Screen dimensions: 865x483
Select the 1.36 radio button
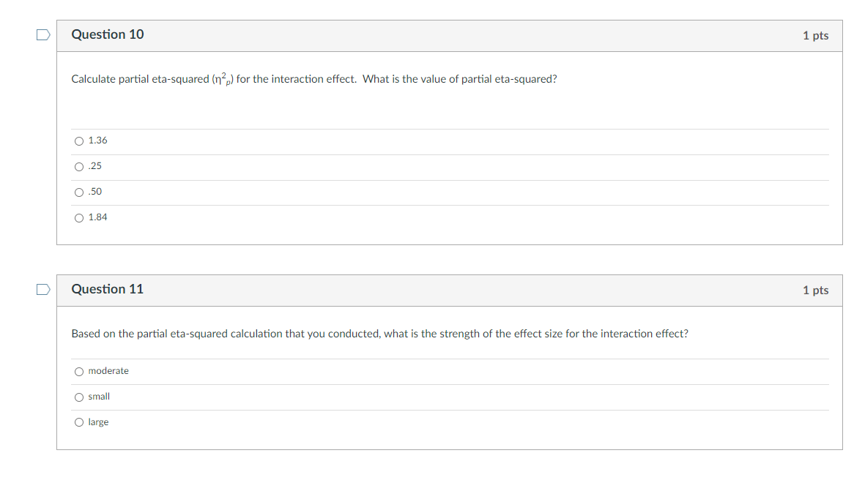pos(79,141)
